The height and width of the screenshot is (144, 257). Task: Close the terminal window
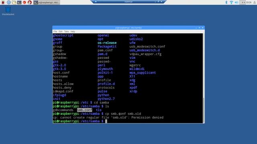(x=202, y=28)
